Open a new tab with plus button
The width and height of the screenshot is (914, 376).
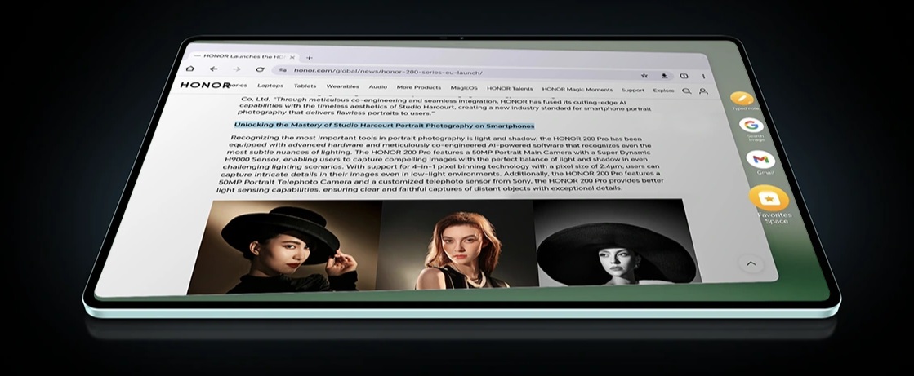pyautogui.click(x=310, y=58)
